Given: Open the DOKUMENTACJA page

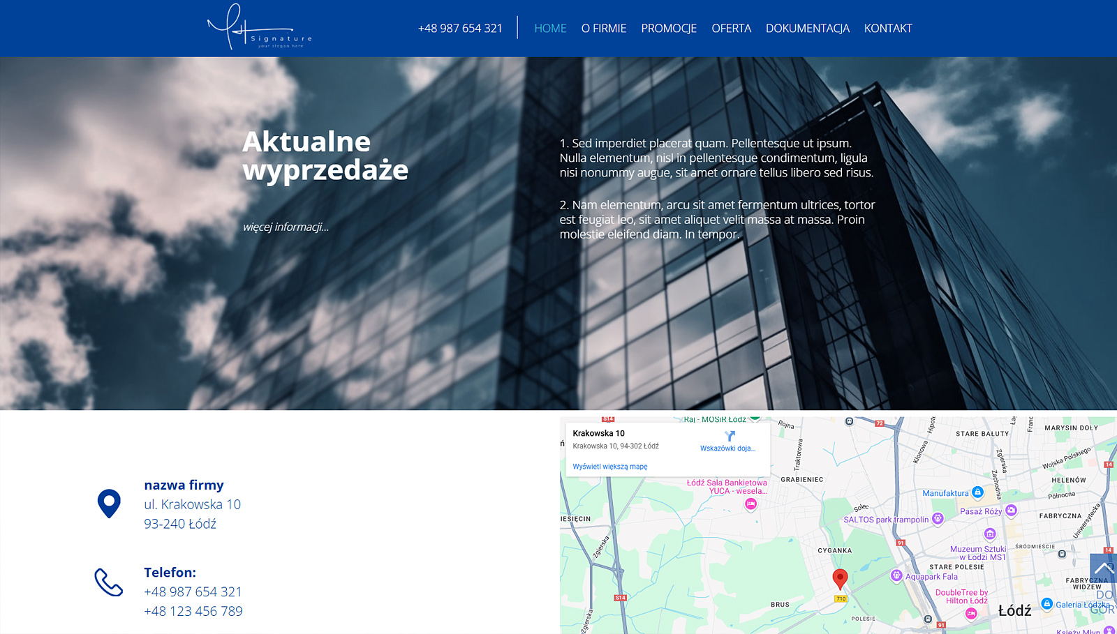Looking at the screenshot, I should tap(807, 29).
